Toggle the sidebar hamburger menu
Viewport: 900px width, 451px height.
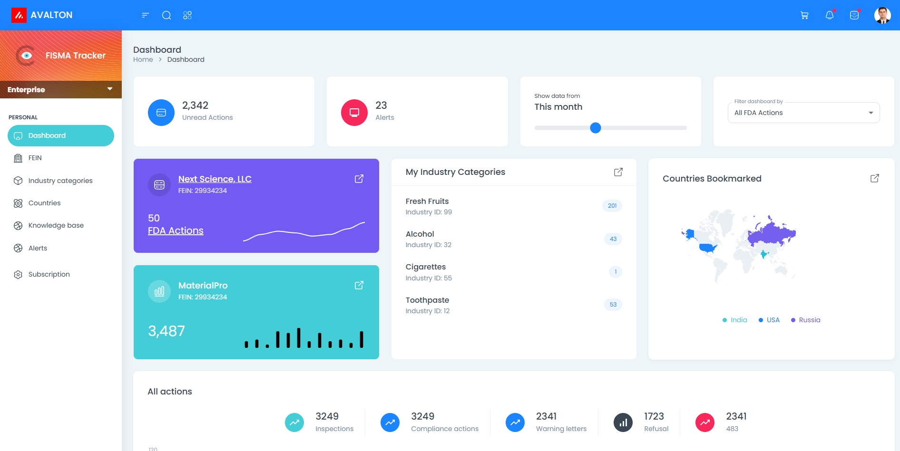click(x=146, y=15)
